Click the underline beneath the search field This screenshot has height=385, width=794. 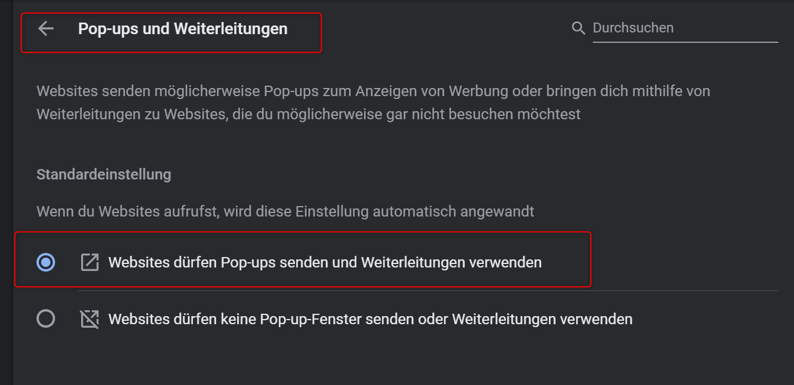[x=685, y=42]
